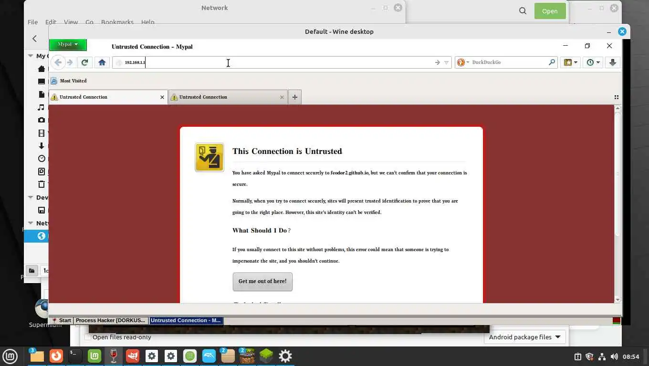
Task: Open the URL history dropdown triangle
Action: coord(446,62)
